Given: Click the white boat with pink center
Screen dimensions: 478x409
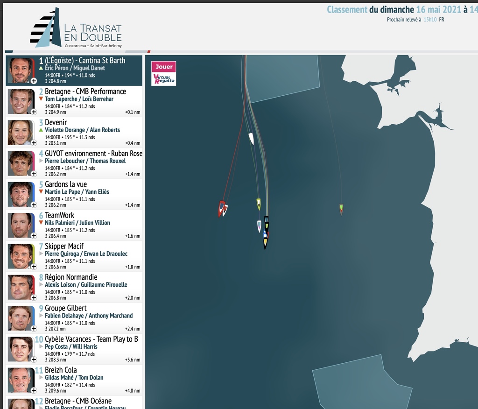Looking at the screenshot, I should click(x=259, y=226).
